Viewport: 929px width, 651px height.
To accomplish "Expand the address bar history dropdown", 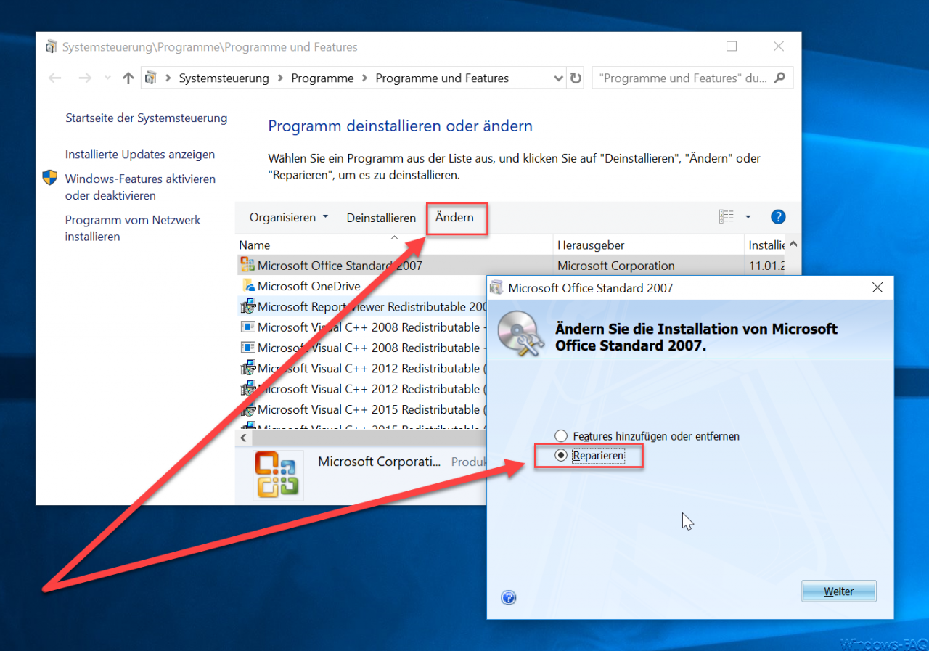I will [x=558, y=78].
